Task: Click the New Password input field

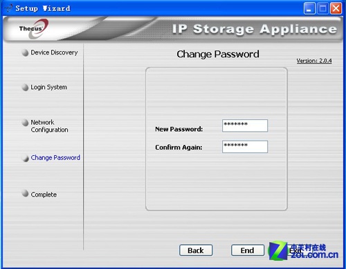Action: [x=245, y=126]
